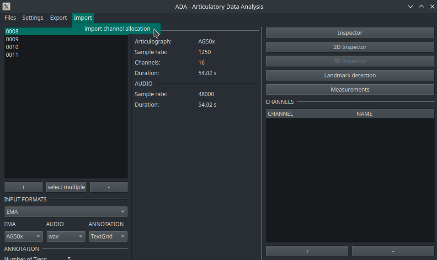Open the Measurements panel
Viewport: 437px width, 260px height.
[x=350, y=90]
